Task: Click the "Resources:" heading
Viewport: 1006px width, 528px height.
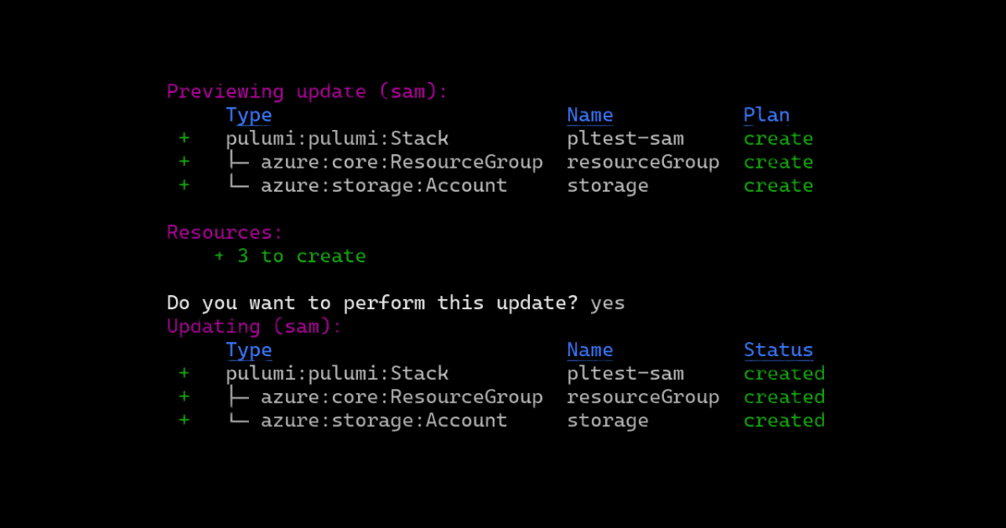Action: pos(225,233)
